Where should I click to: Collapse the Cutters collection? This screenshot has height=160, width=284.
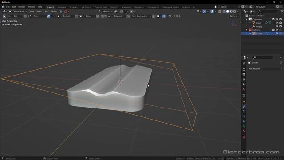tap(247, 30)
